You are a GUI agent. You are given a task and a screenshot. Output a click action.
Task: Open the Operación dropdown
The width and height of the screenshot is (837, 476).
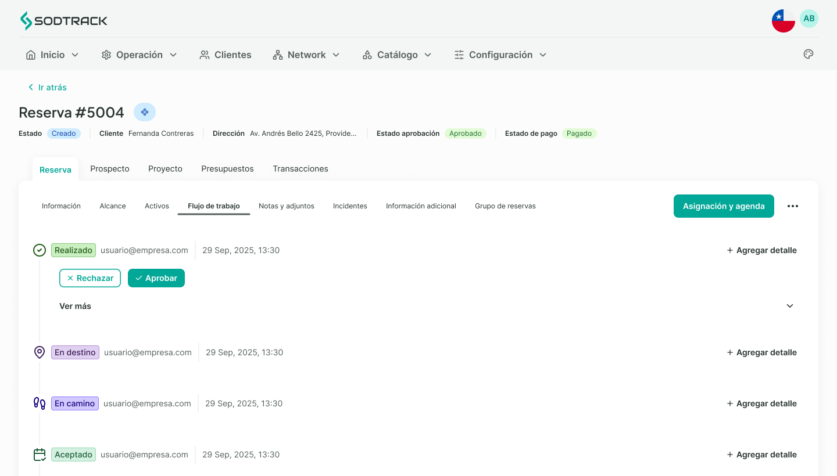tap(139, 55)
